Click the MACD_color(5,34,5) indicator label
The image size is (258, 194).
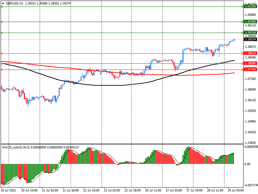point(16,147)
